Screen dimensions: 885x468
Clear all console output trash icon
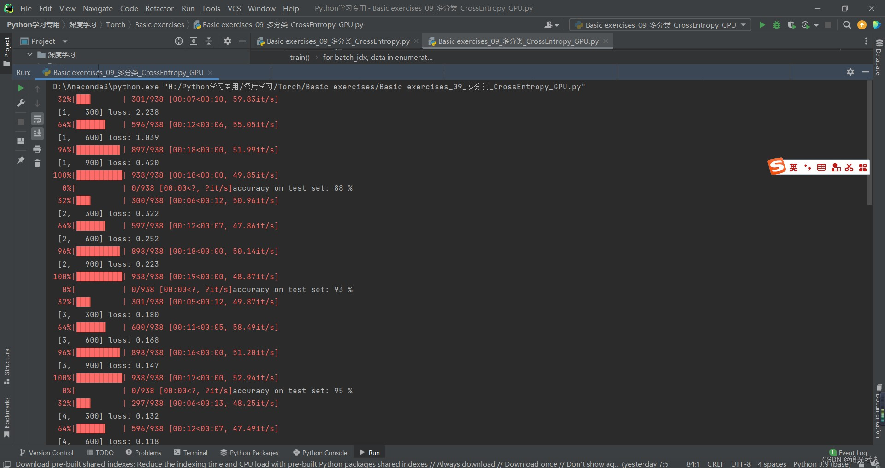37,163
